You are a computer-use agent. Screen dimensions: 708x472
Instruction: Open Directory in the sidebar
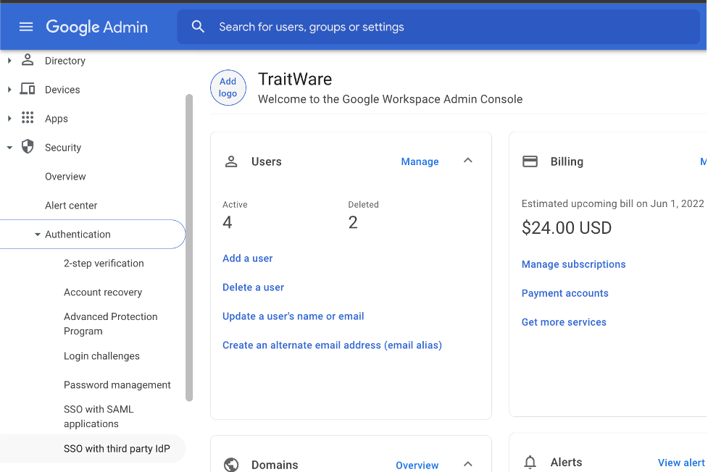[x=65, y=61]
